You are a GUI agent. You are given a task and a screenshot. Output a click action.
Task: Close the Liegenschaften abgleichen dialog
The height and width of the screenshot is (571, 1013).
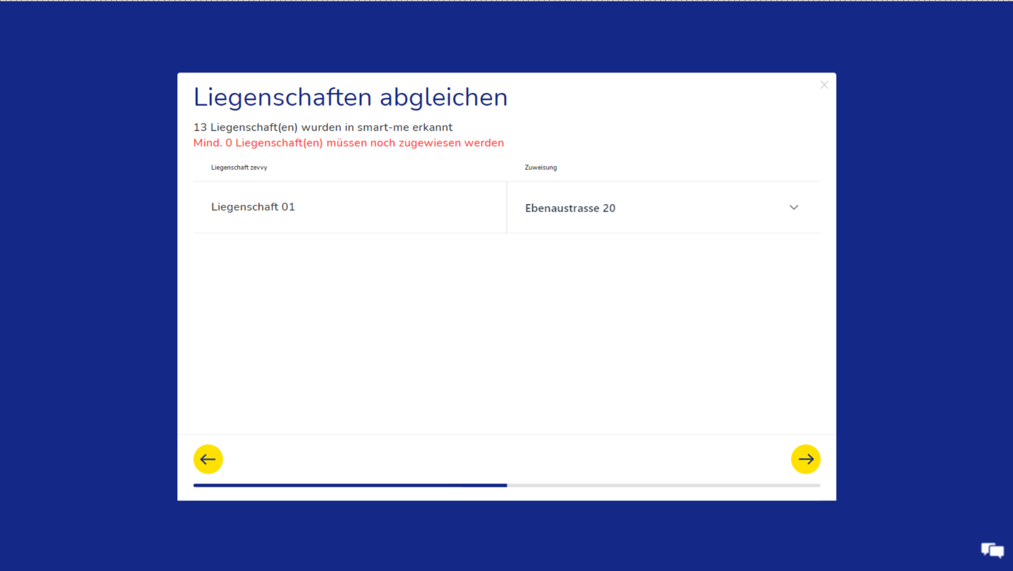[x=824, y=85]
